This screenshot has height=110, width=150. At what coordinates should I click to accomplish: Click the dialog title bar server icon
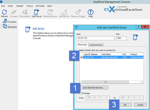(76, 27)
